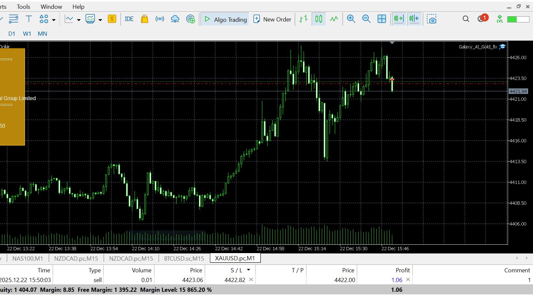Remove the stop loss with the 4422.82 X
533x297 pixels.
pyautogui.click(x=251, y=279)
